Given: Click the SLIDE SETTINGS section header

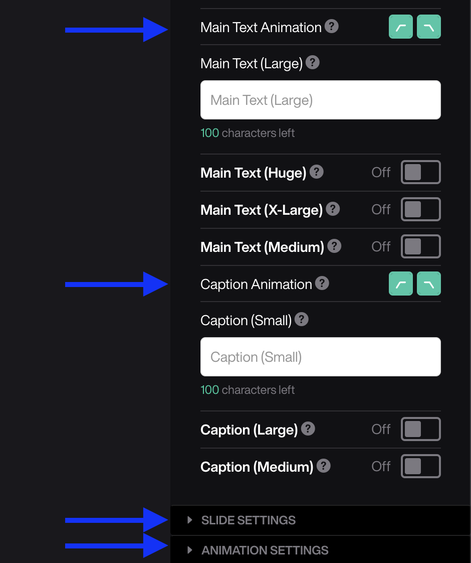Looking at the screenshot, I should [x=249, y=520].
